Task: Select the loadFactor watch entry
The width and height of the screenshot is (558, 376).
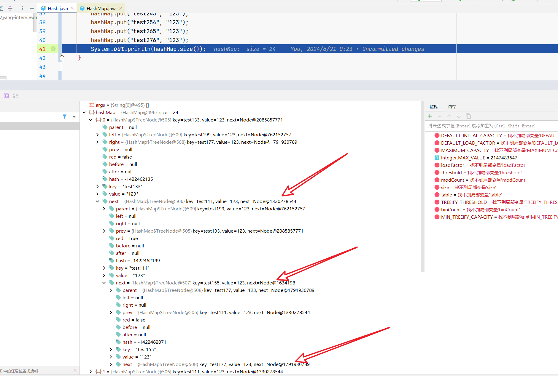Action: click(492, 165)
